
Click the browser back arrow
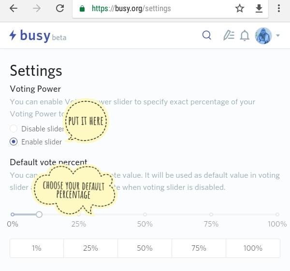pos(14,8)
